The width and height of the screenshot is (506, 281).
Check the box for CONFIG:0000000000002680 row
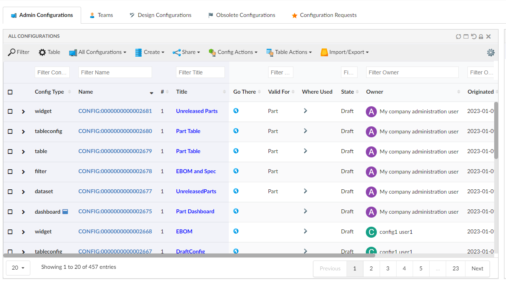[x=10, y=131]
